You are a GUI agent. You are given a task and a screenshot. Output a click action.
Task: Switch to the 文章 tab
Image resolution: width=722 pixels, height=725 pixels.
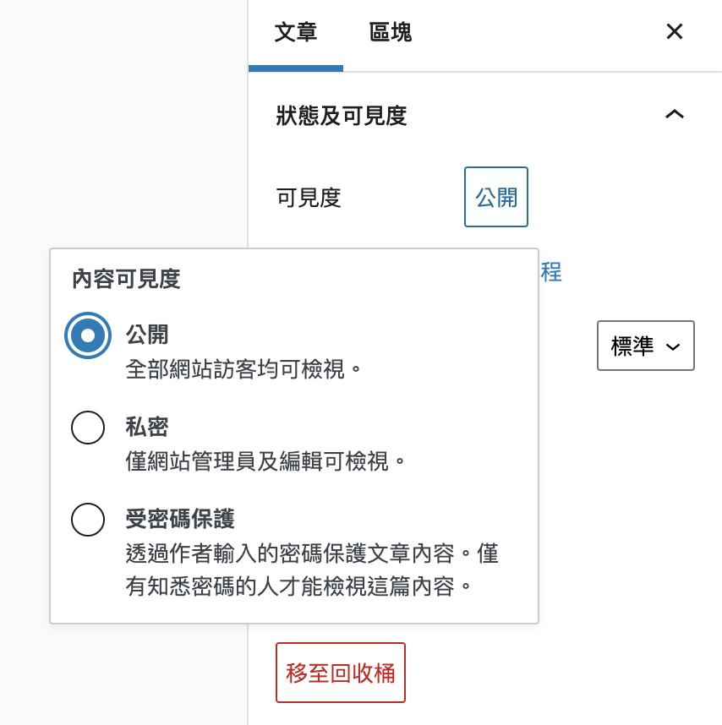pos(296,34)
